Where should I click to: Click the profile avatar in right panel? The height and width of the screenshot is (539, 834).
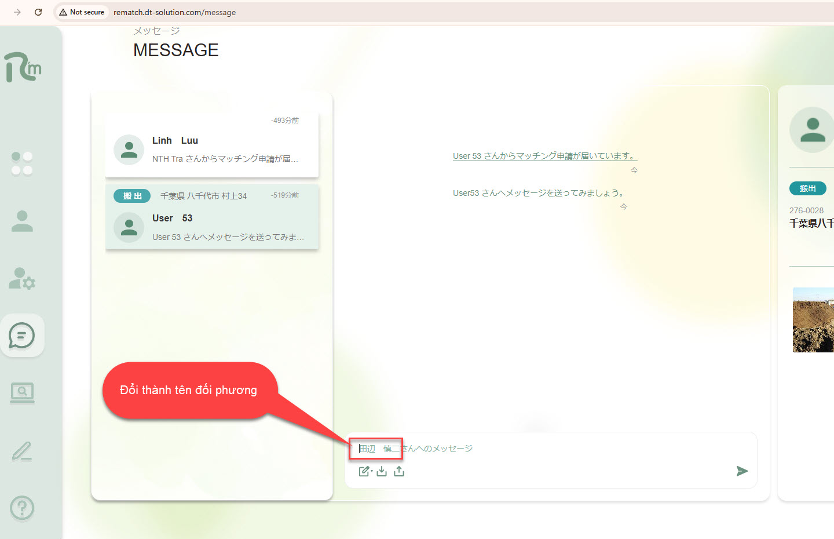click(x=812, y=130)
